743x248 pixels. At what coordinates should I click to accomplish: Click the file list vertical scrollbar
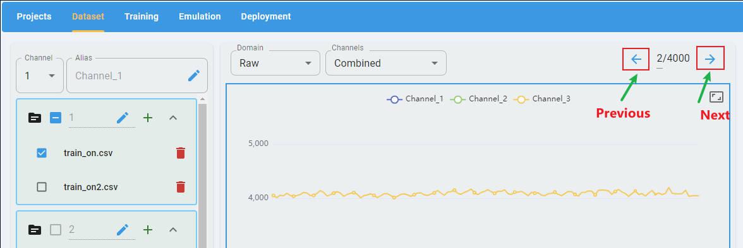click(202, 175)
